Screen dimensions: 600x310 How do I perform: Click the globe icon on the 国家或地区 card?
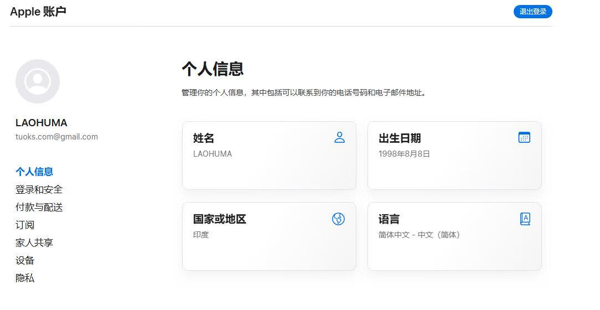coord(338,219)
